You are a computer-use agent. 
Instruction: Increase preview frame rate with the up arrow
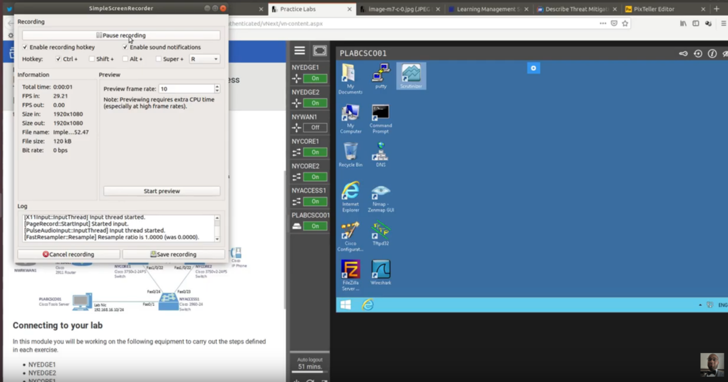[x=217, y=85]
